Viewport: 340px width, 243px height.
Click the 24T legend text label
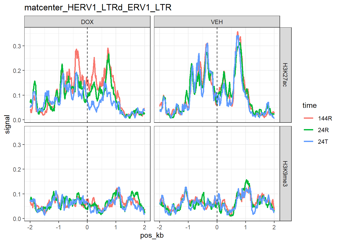point(323,141)
